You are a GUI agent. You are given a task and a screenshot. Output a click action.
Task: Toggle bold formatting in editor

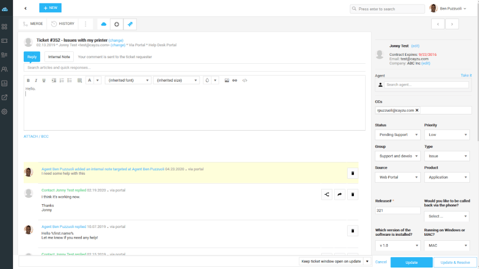(x=28, y=81)
